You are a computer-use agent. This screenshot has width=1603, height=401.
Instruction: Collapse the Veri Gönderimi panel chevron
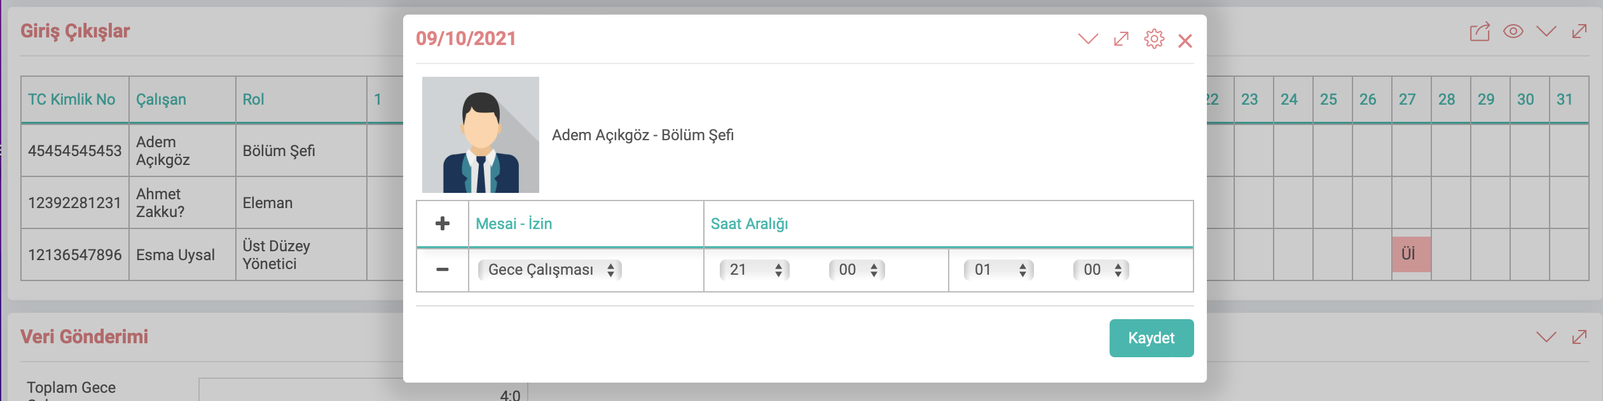(1546, 337)
